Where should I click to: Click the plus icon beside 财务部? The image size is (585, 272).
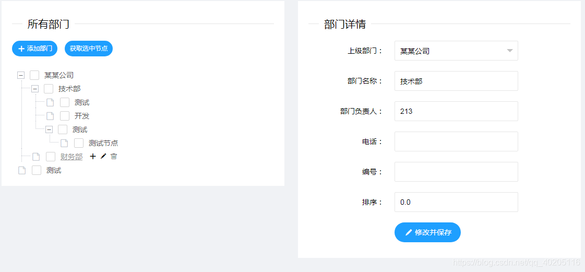click(x=93, y=157)
